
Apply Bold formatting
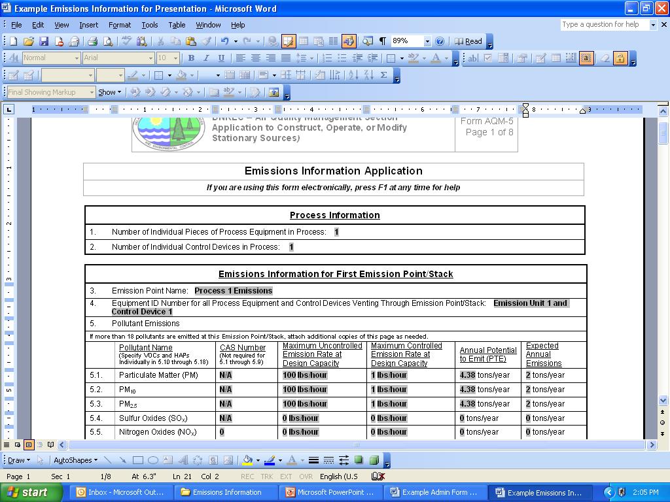(191, 58)
